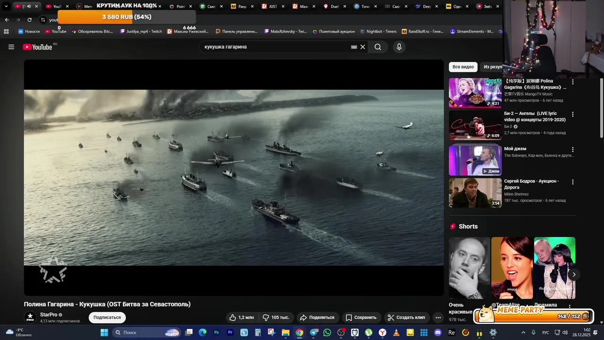
Task: Switch to the JUST browser tab
Action: [x=272, y=6]
